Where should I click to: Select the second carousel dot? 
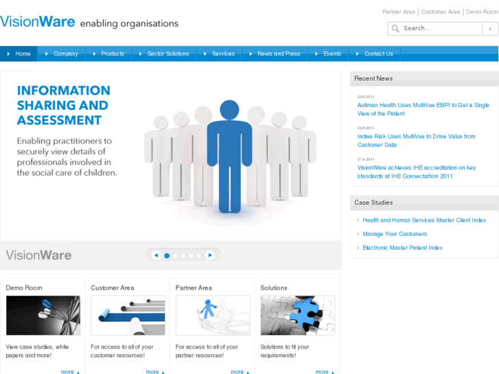175,255
